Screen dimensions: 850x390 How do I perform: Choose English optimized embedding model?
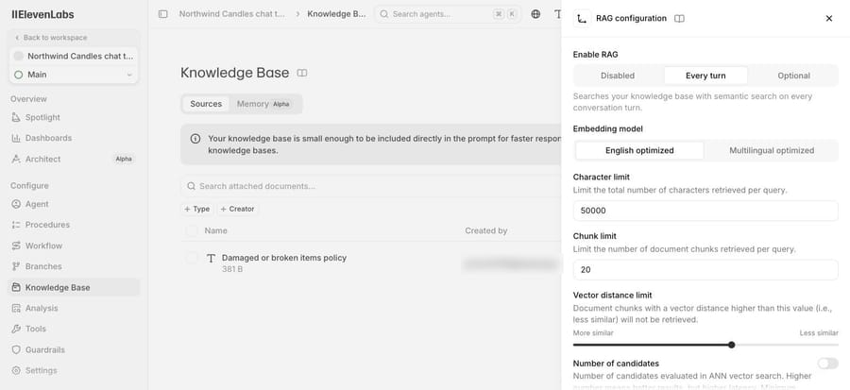click(x=639, y=150)
